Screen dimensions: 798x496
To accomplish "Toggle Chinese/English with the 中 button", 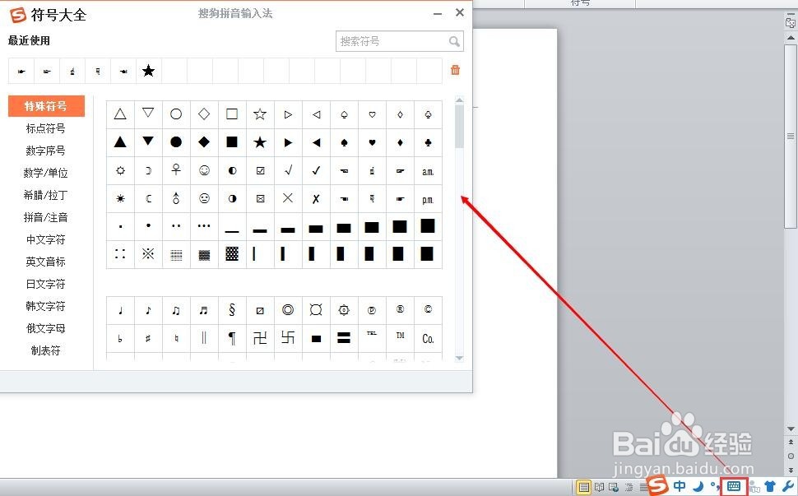I will tap(679, 486).
